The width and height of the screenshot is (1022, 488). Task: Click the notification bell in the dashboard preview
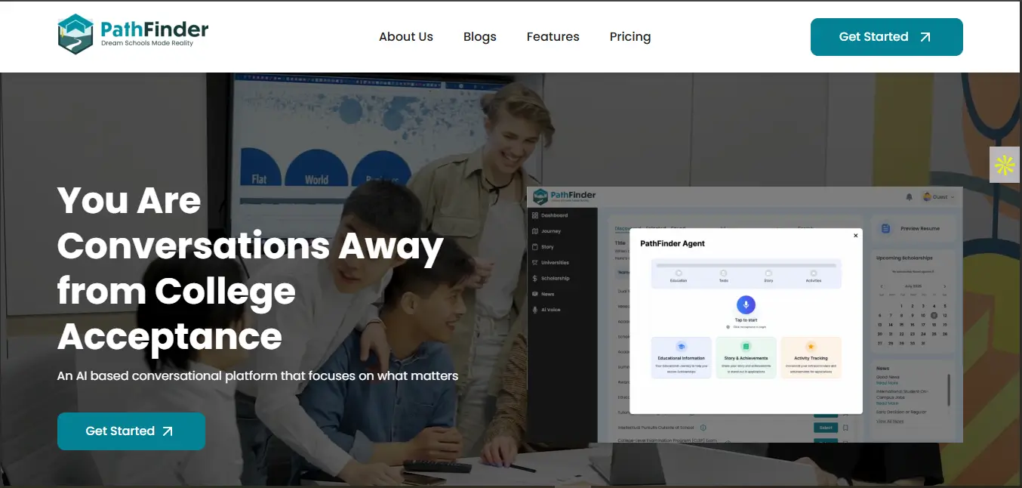[909, 197]
